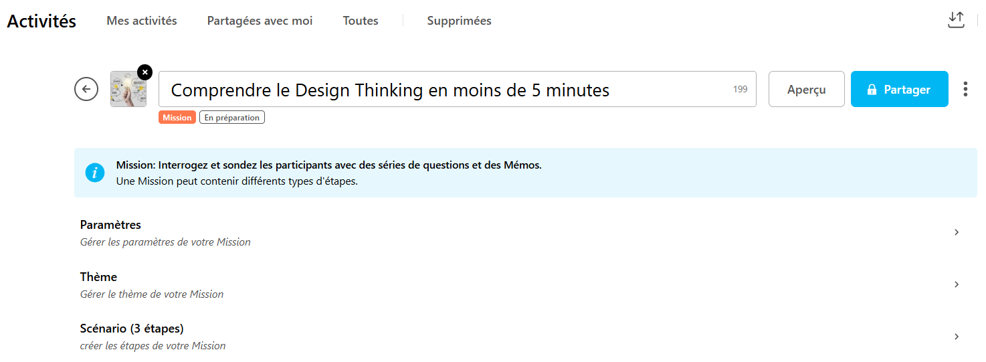Click the En préparation status badge
The width and height of the screenshot is (986, 362).
click(231, 118)
